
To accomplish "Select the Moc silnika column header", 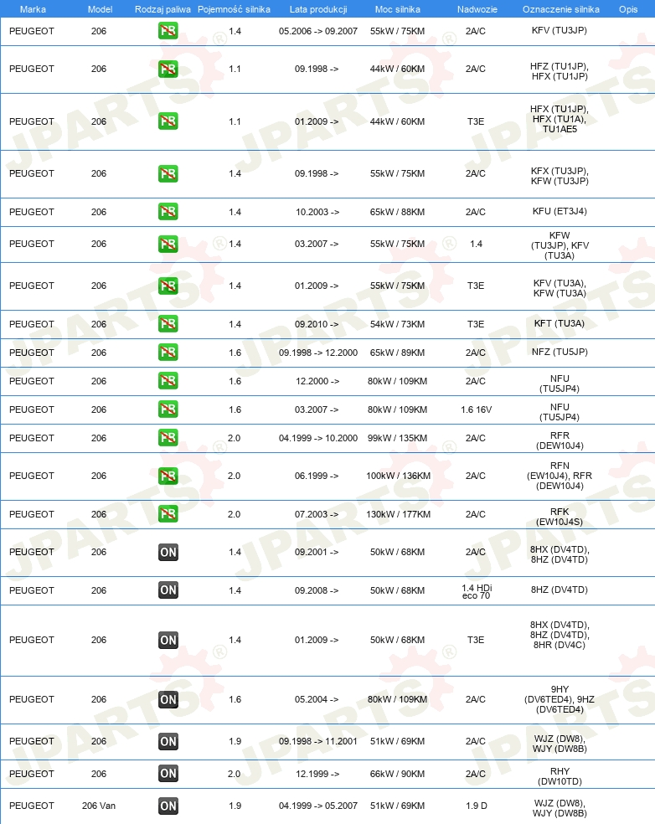I will (397, 9).
